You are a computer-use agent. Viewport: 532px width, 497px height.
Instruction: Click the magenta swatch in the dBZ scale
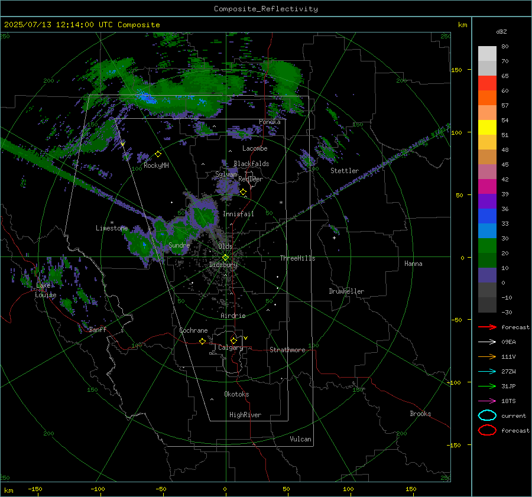pos(487,187)
